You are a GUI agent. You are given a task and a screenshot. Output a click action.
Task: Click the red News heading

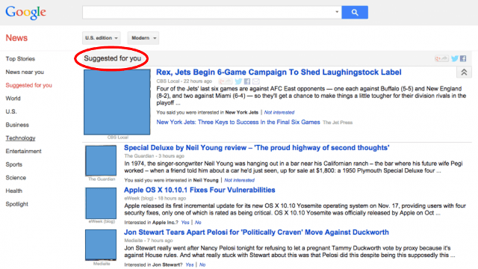click(x=16, y=38)
